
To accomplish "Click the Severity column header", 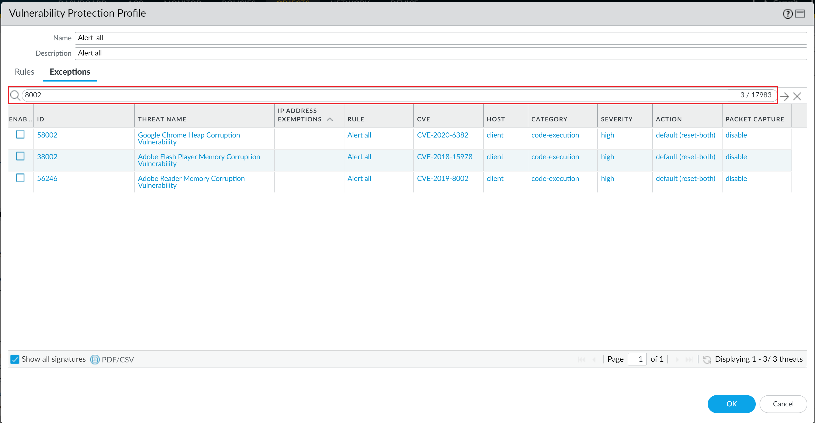I will (x=616, y=119).
